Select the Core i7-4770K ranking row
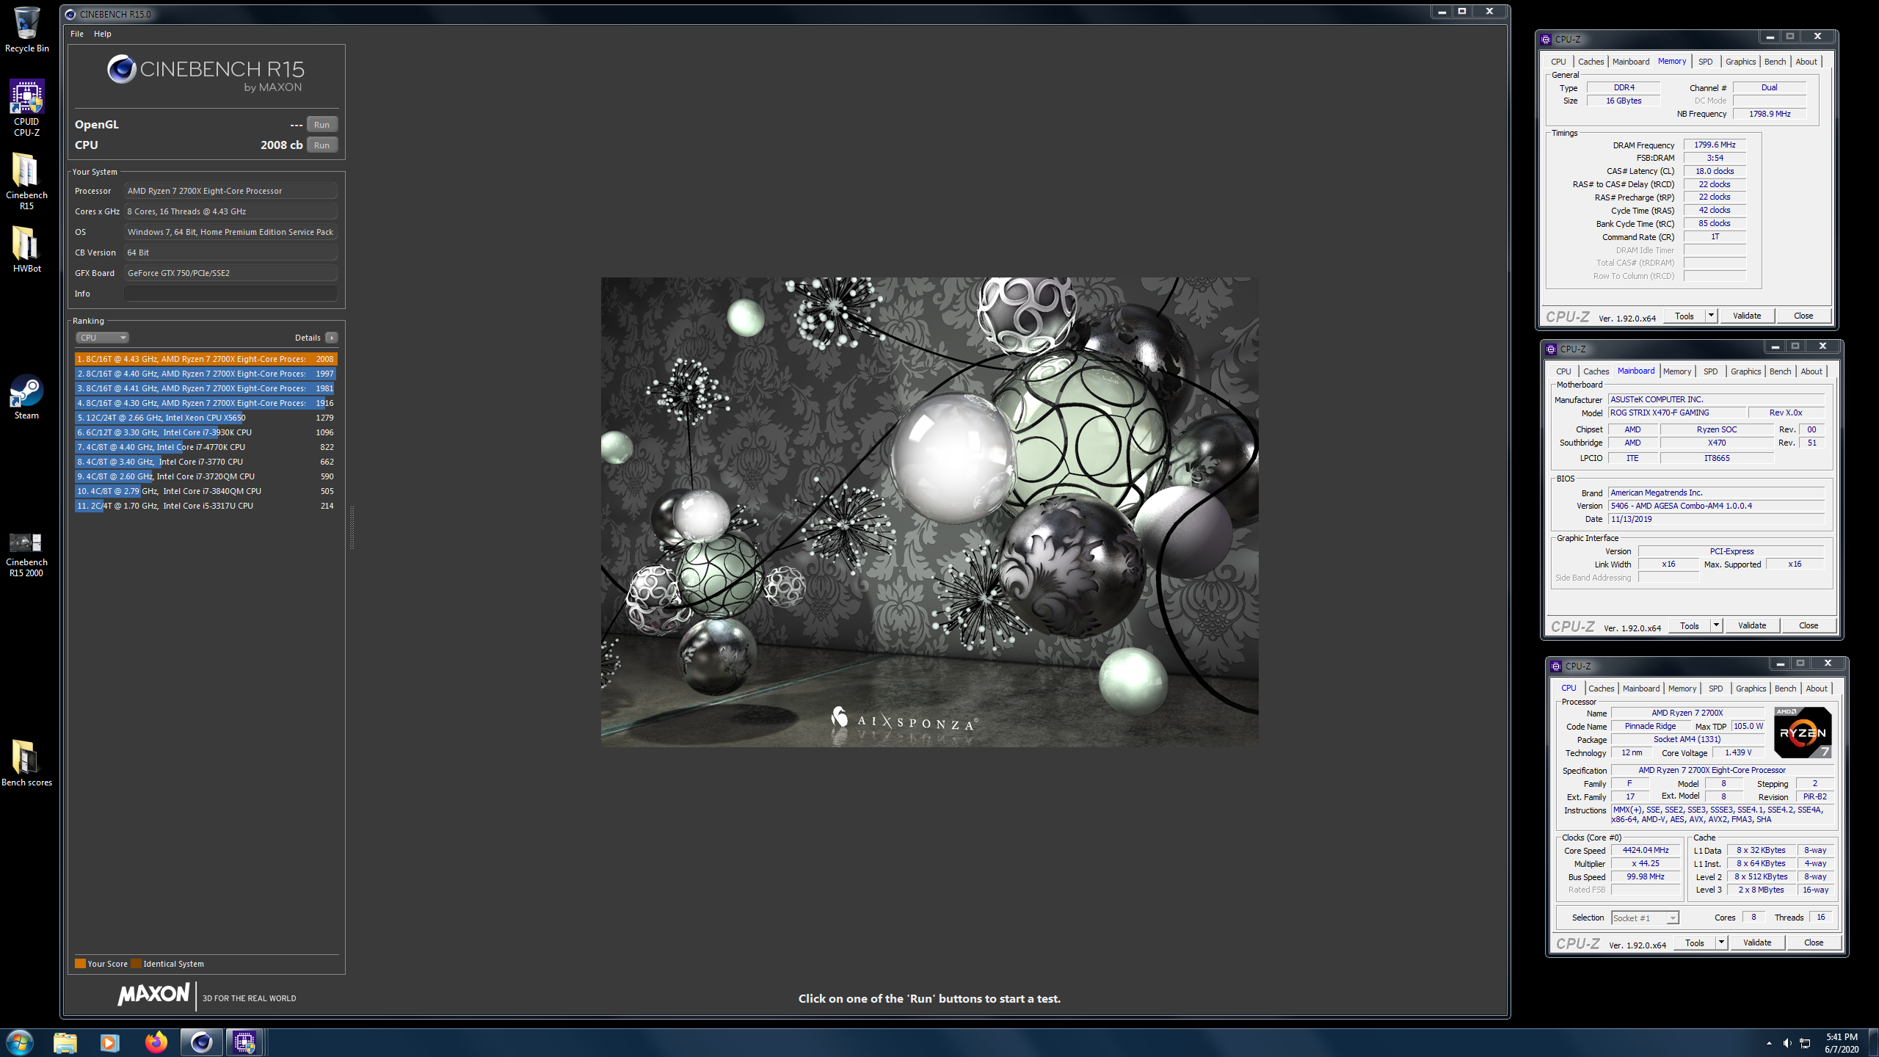Screen dimensions: 1879x1057 tap(206, 447)
